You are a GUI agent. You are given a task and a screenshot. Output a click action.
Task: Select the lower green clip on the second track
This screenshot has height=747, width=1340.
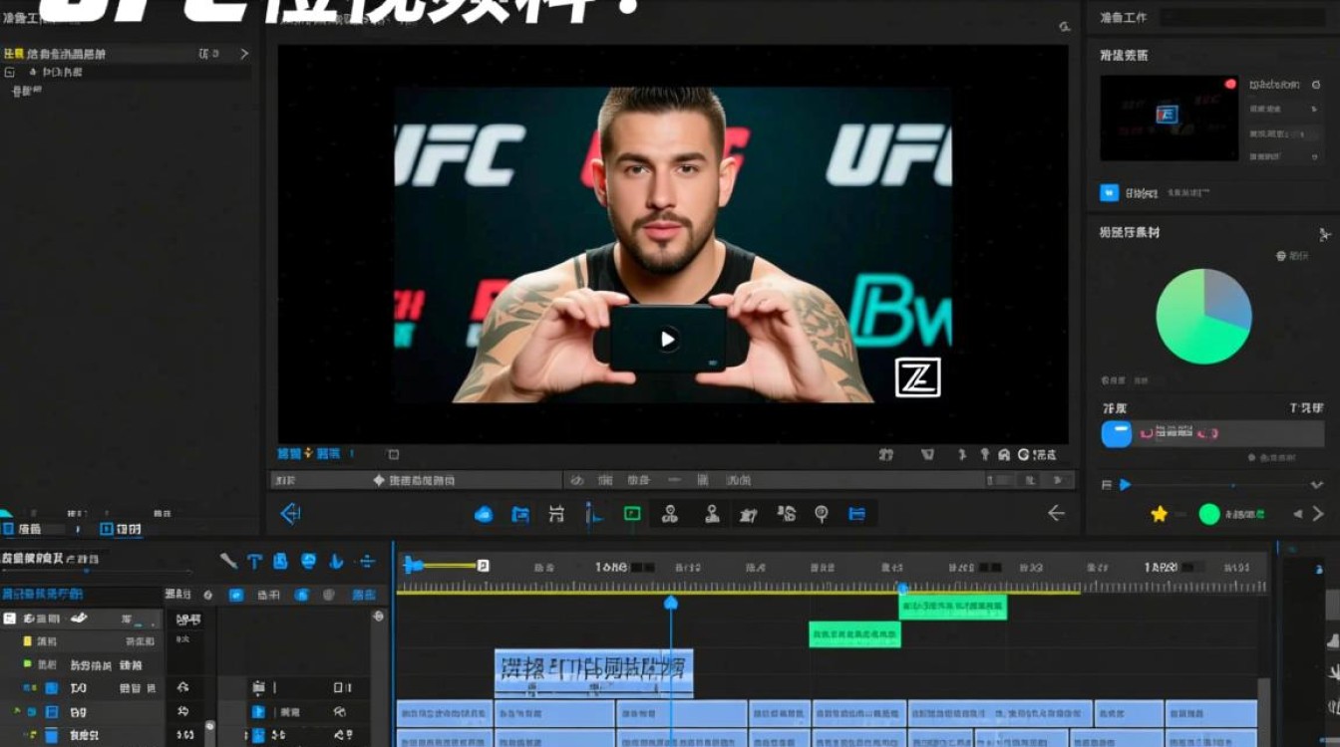854,634
